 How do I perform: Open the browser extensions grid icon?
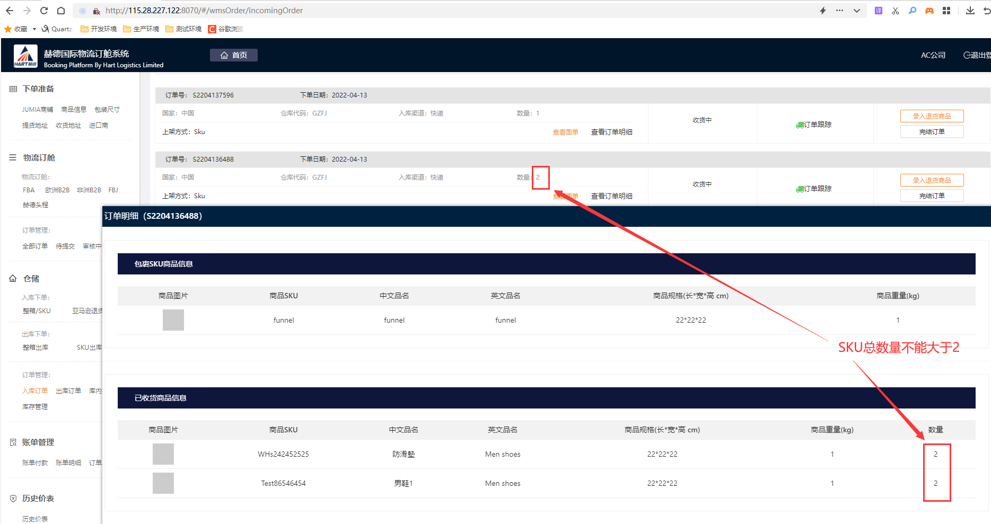tap(946, 11)
